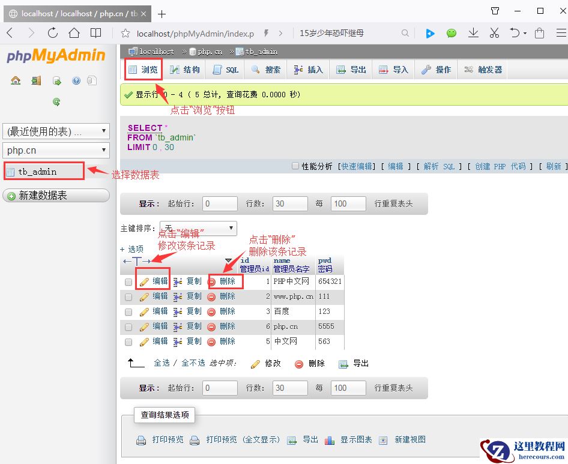Check the row checkbox for id 6
568x464 pixels.
coord(128,327)
